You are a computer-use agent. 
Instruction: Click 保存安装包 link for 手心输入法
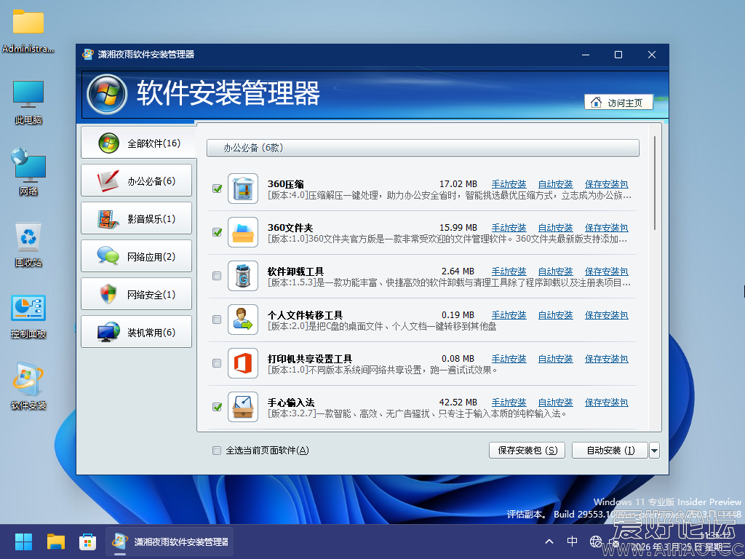point(606,403)
